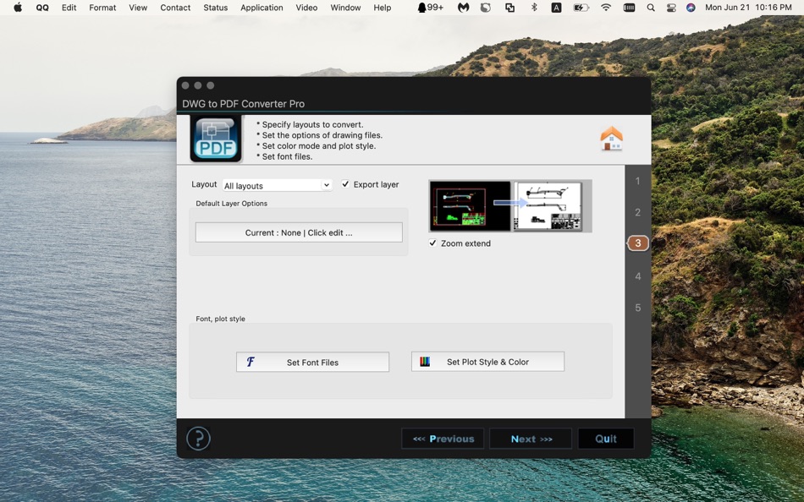Screen dimensions: 804x502
Task: Click the white-background drawing preview thumbnail
Action: click(548, 206)
